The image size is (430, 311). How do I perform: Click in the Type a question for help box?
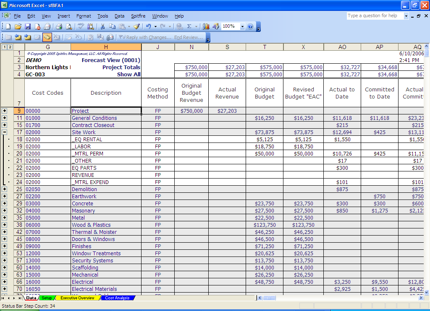(374, 16)
